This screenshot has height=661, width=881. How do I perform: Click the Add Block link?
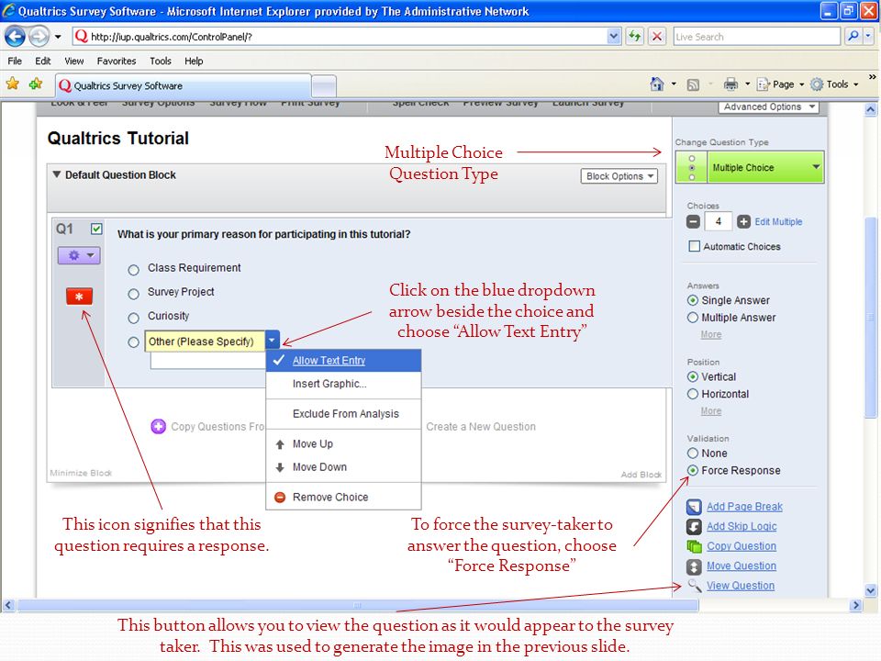(x=641, y=475)
